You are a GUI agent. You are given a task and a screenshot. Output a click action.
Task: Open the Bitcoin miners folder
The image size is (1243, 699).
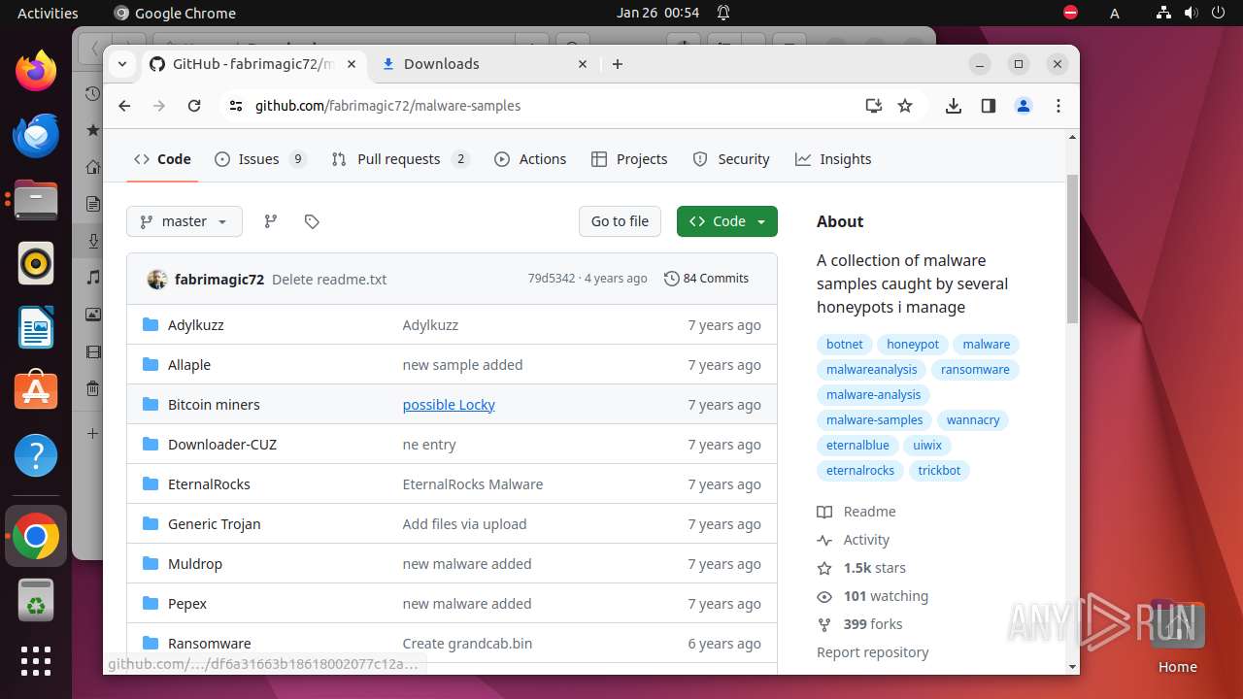(x=214, y=405)
